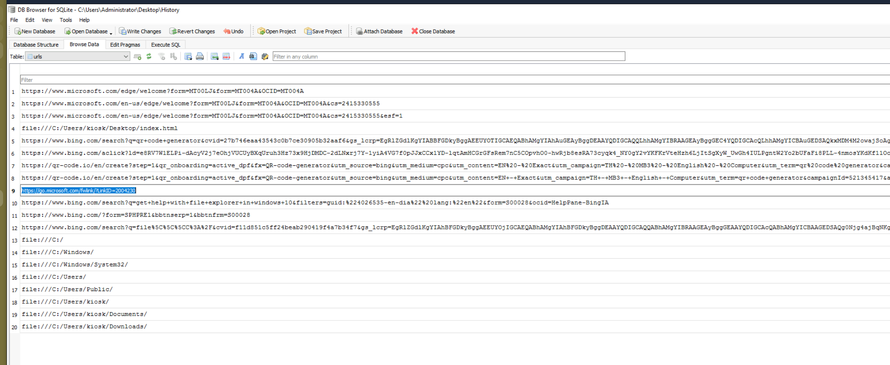
Task: Select the bing.com/?form=SPHPRE1 cell
Action: [455, 215]
